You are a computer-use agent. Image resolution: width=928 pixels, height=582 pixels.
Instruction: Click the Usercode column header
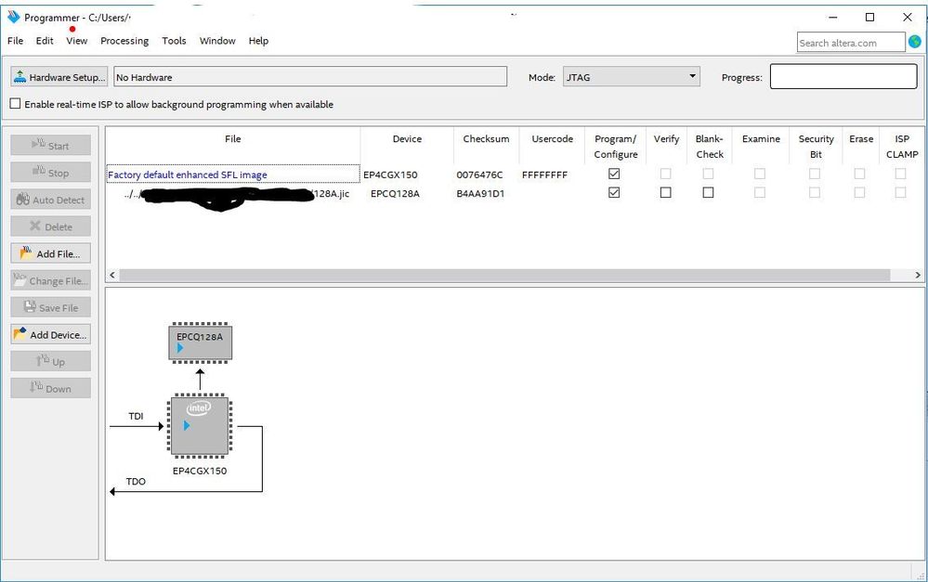point(552,139)
